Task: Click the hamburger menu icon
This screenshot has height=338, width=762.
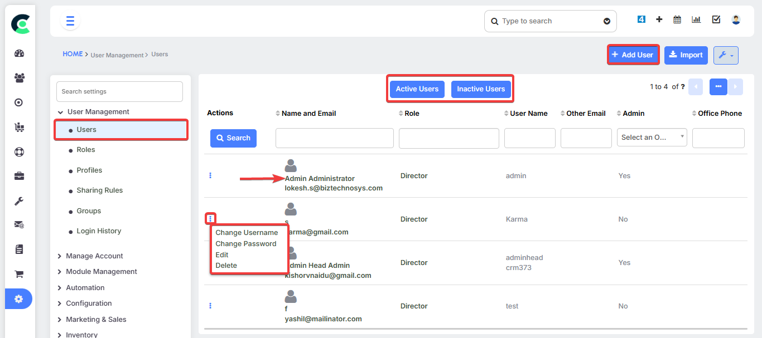Action: coord(70,21)
